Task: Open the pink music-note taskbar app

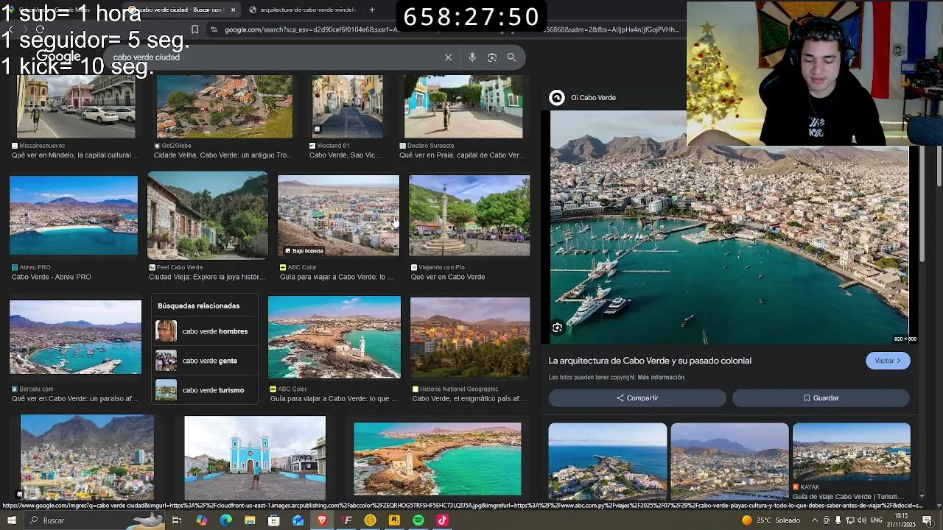Action: (x=442, y=520)
